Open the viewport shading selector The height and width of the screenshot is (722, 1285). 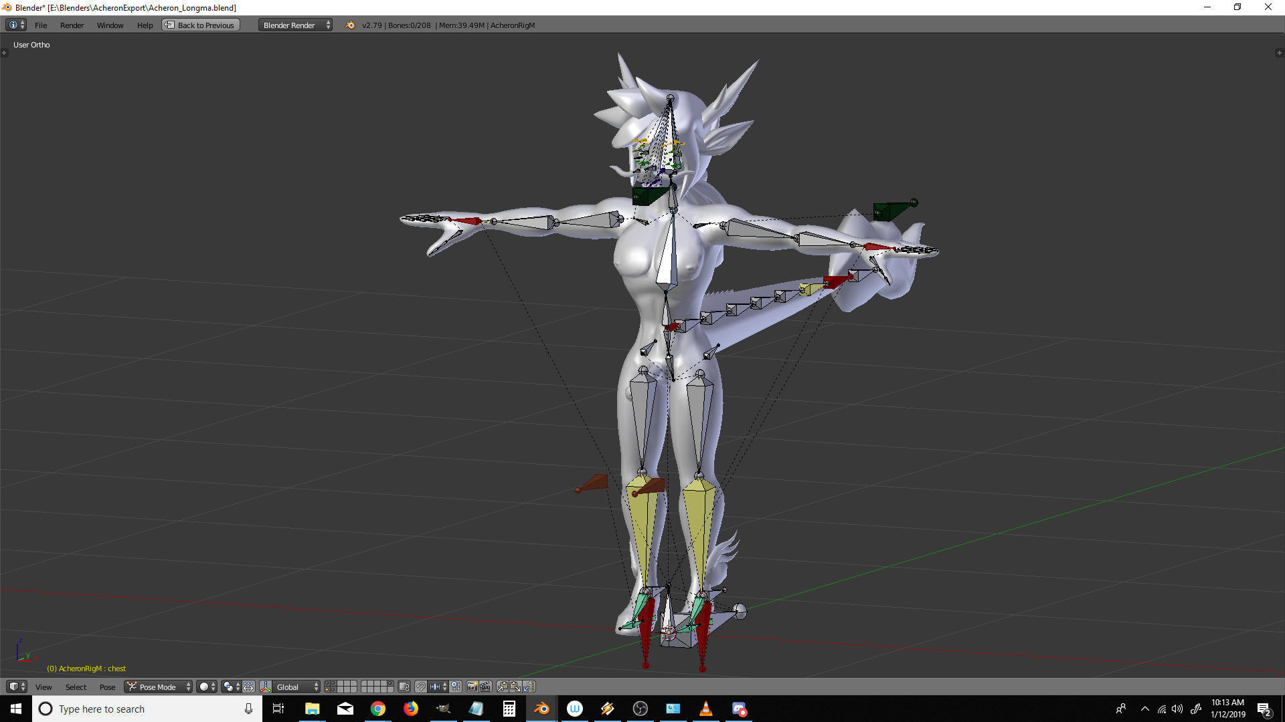207,687
